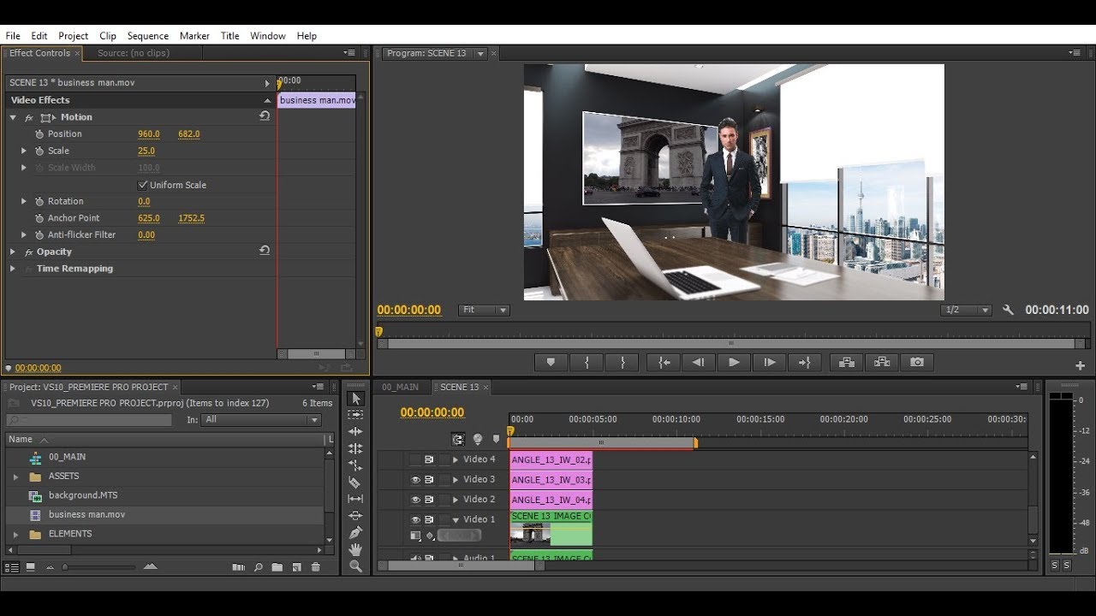Open Program monitor settings wrench

1008,310
